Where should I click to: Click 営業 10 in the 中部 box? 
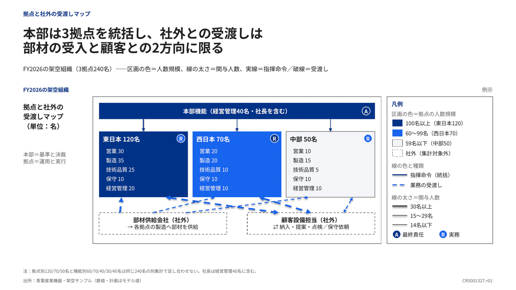point(302,151)
